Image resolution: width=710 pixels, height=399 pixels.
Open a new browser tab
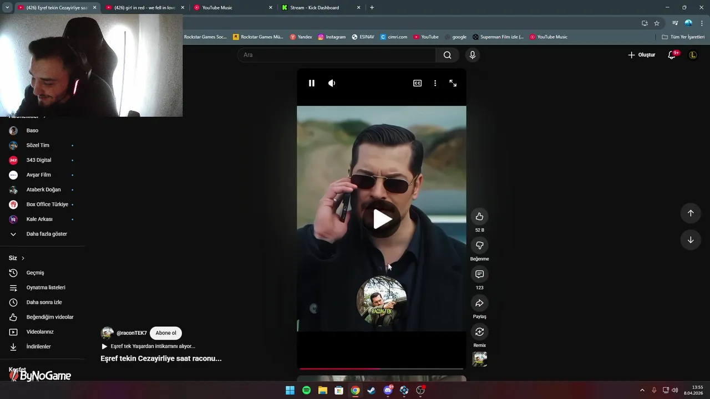(x=372, y=8)
